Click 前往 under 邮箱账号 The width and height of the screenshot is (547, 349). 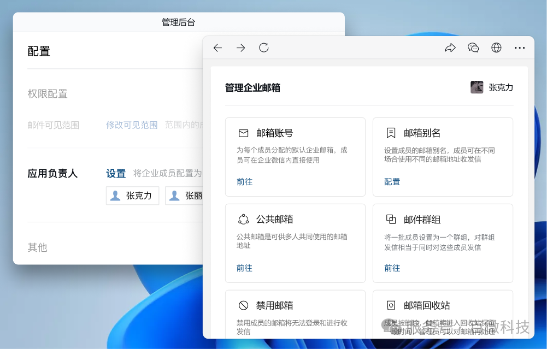(x=244, y=181)
